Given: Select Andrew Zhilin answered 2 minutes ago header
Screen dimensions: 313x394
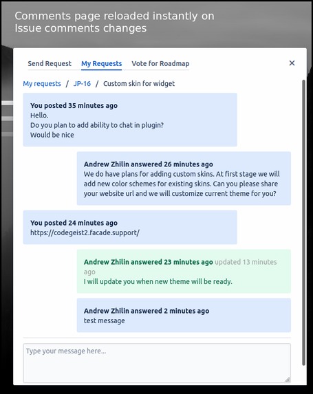Looking at the screenshot, I should coord(147,311).
